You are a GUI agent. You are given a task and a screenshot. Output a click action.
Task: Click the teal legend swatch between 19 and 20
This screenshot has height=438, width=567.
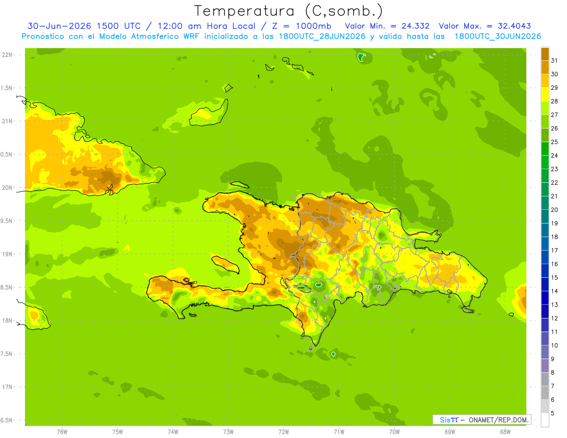tap(545, 216)
